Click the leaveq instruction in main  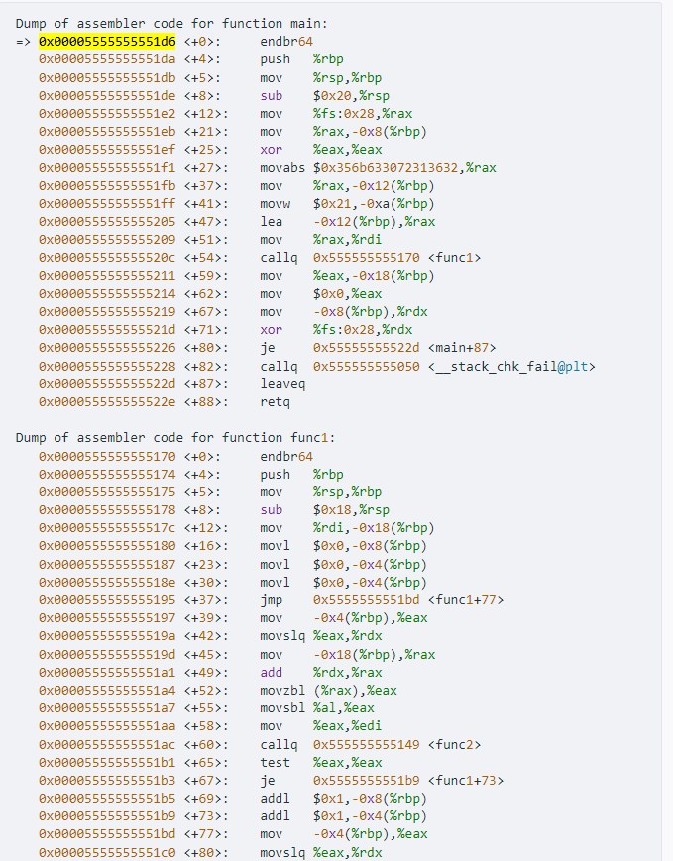[282, 383]
